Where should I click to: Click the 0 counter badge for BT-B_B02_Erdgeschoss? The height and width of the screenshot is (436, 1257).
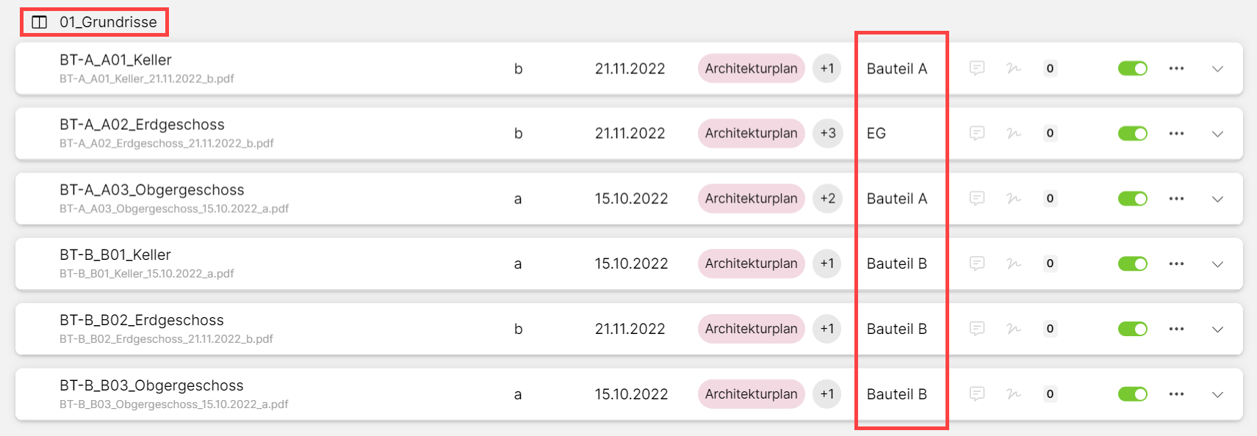pyautogui.click(x=1050, y=329)
